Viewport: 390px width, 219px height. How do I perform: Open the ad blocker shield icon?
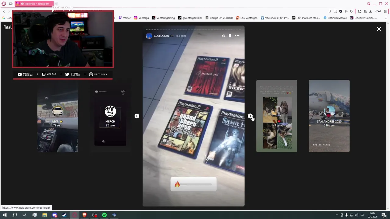point(341,11)
